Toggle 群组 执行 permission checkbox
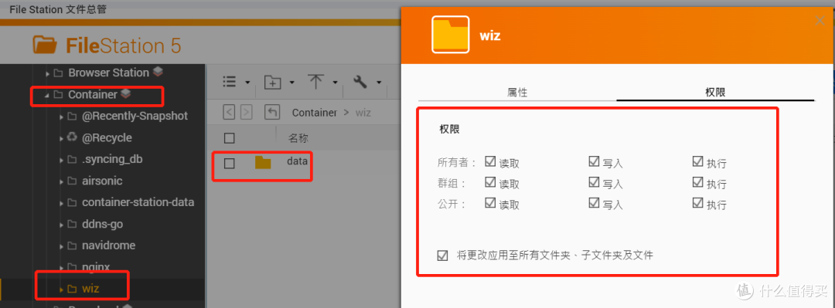 (697, 182)
